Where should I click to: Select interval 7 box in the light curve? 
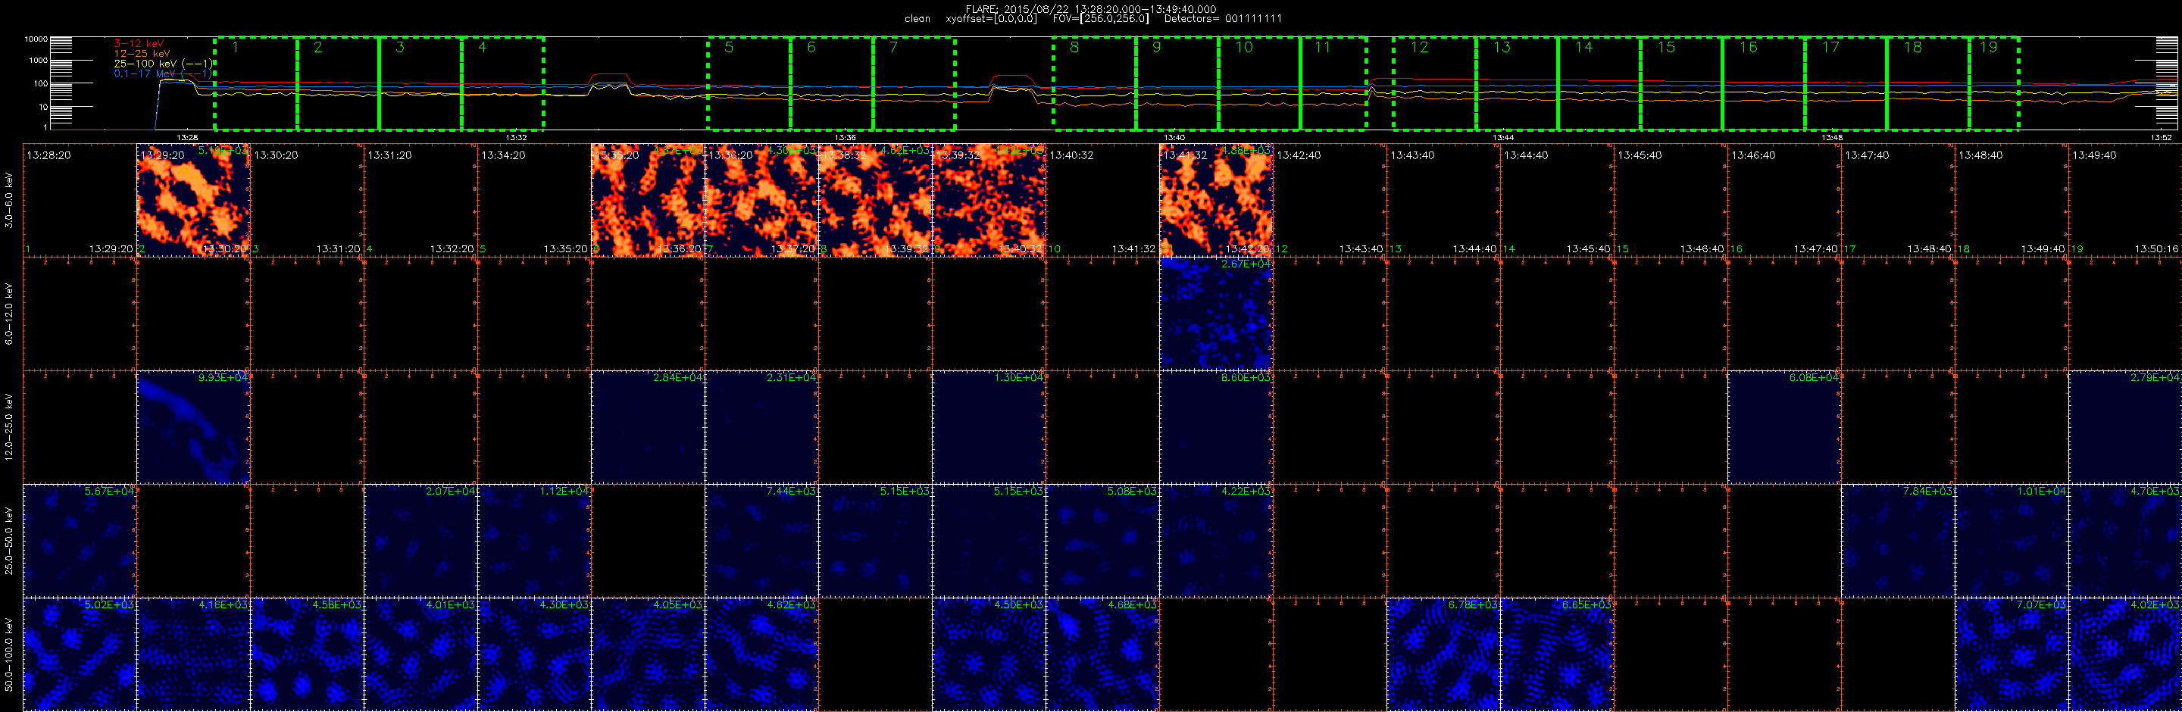coord(914,84)
